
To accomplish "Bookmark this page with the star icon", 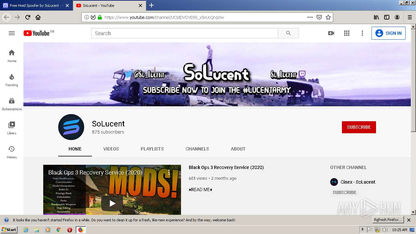I will [328, 17].
